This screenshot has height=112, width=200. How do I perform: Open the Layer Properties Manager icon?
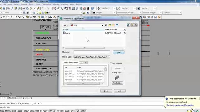point(34,13)
